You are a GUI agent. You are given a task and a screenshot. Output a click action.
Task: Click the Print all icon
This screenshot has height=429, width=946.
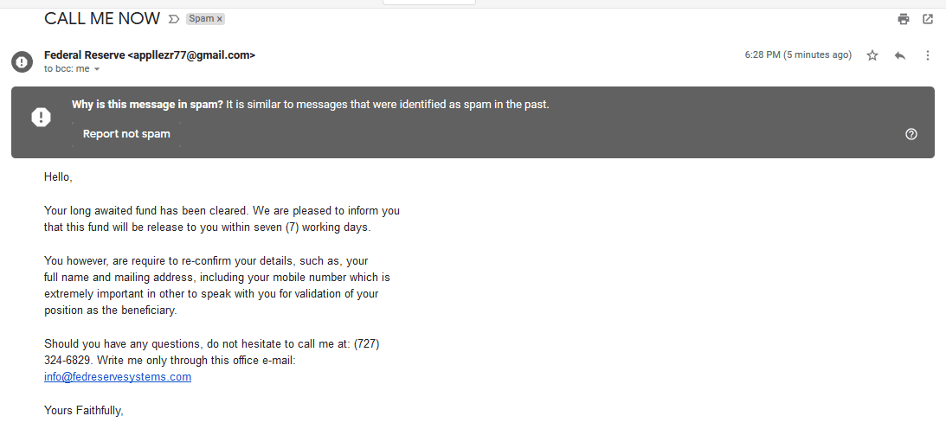[x=904, y=19]
